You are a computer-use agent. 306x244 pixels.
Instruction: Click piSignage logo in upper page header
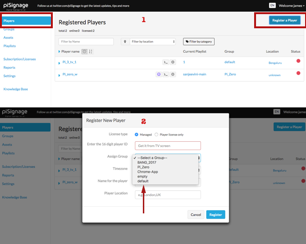[16, 6]
